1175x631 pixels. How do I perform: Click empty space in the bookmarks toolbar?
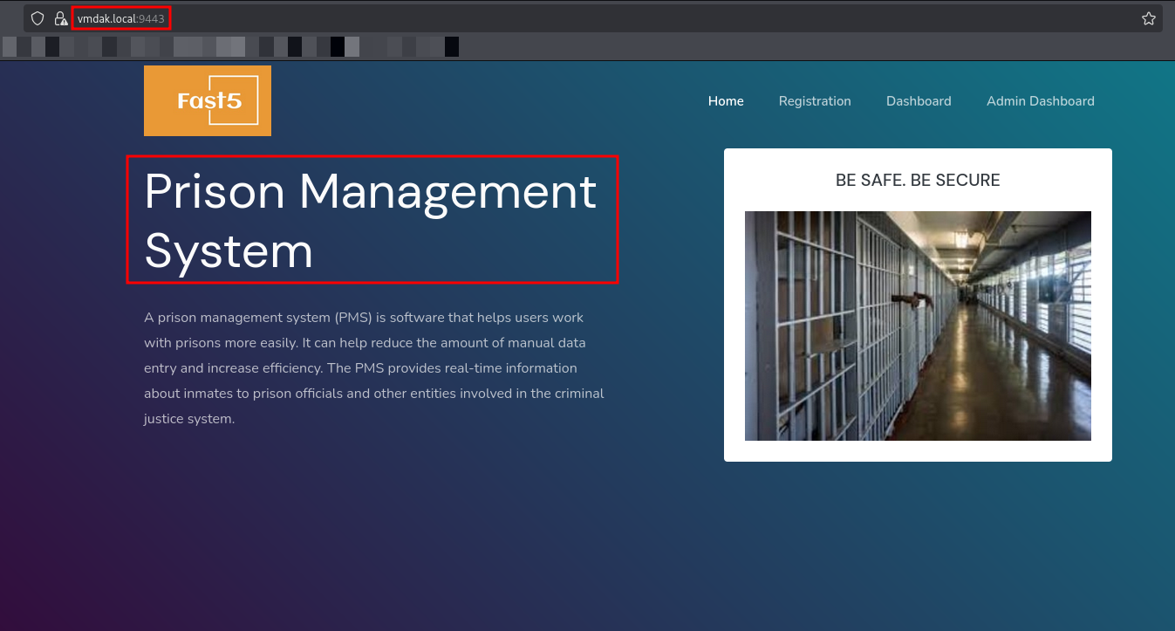785,46
